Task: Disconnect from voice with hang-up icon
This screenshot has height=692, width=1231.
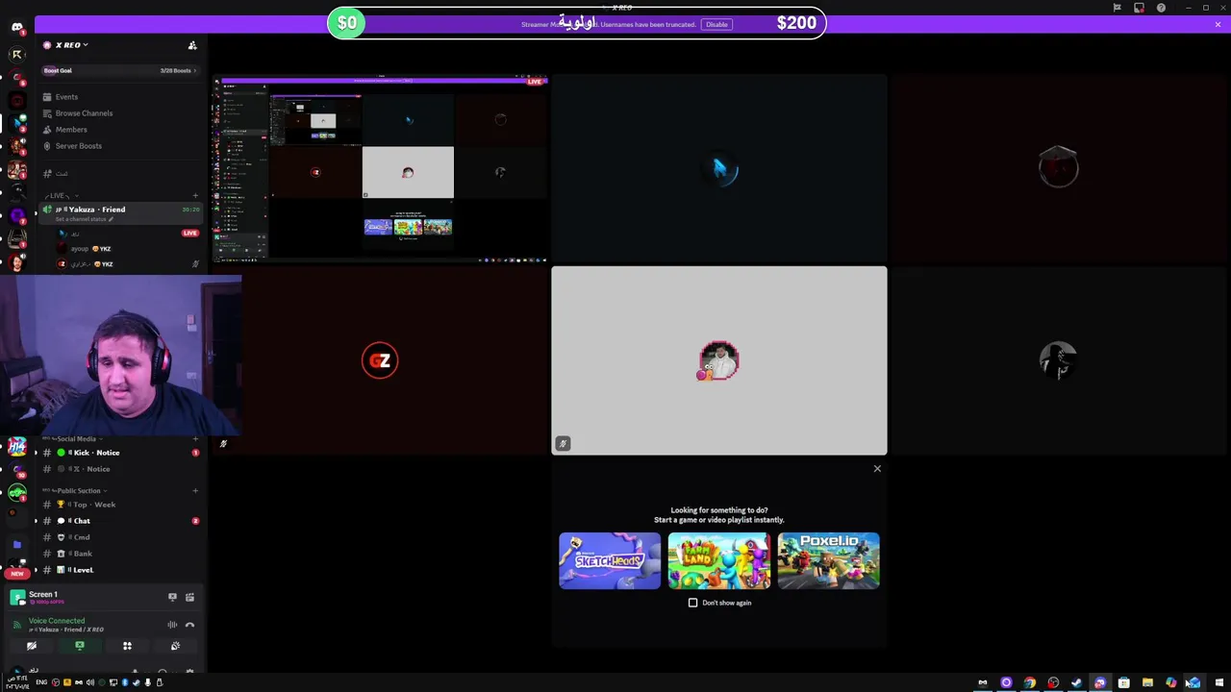Action: pos(189,625)
